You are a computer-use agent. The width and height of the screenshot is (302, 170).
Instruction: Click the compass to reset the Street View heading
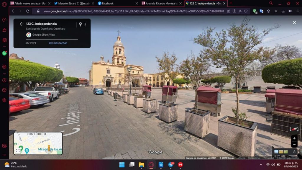pyautogui.click(x=294, y=129)
